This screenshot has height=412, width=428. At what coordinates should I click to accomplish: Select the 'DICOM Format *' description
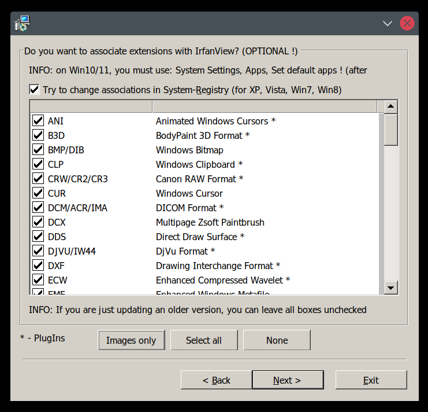tap(189, 208)
